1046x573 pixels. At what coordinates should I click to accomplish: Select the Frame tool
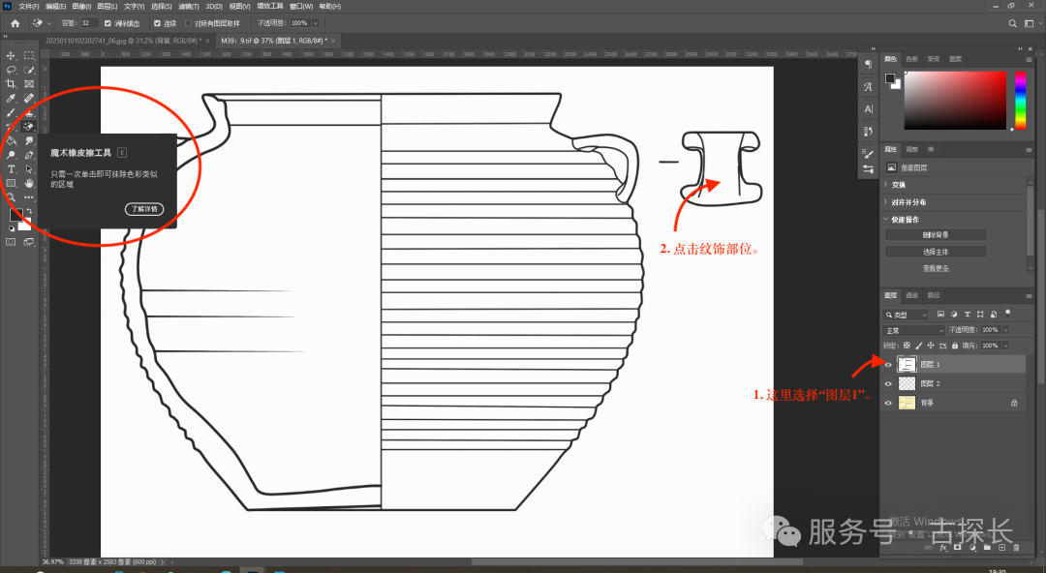(29, 84)
